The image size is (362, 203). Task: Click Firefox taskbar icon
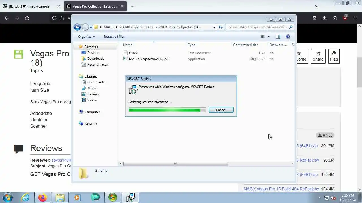(x=43, y=197)
